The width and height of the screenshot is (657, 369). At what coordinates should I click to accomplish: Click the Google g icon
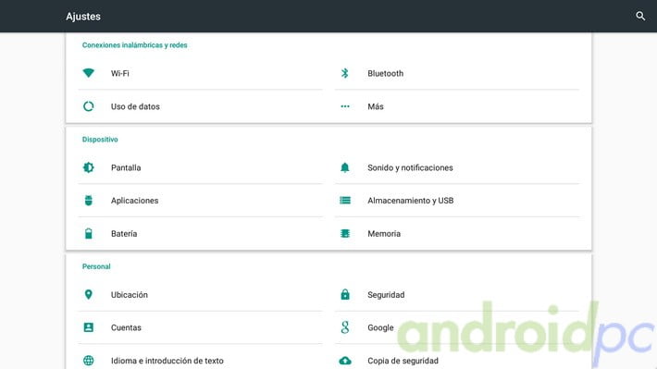345,327
